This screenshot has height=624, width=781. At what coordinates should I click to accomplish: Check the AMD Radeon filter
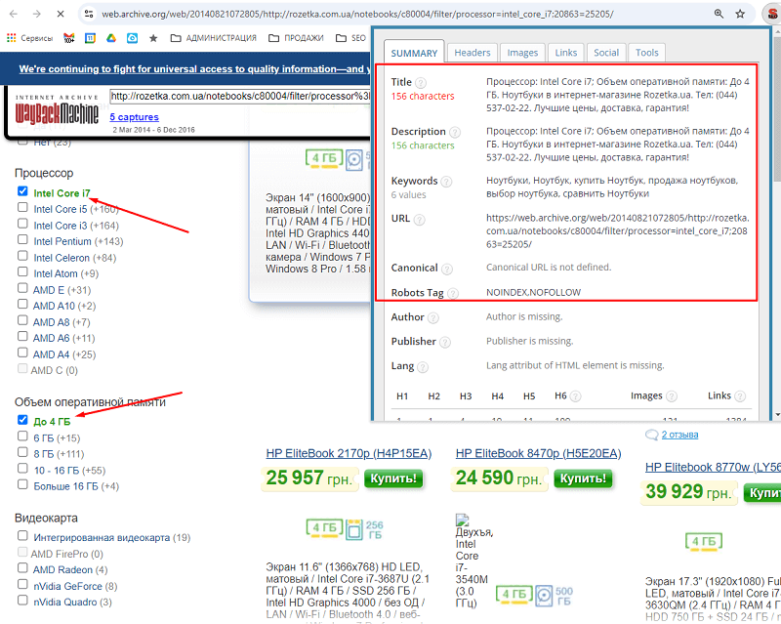point(22,567)
